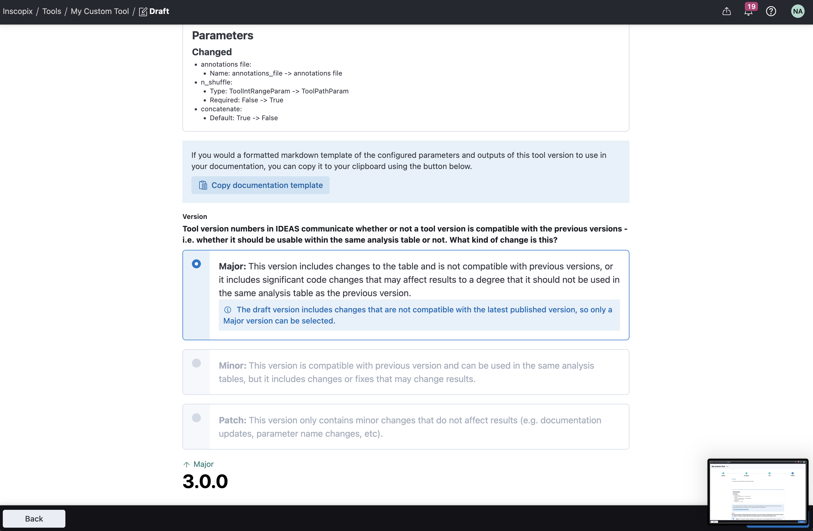Screen dimensions: 813x531
Task: Click the 3.0.0 version number
Action: 205,482
